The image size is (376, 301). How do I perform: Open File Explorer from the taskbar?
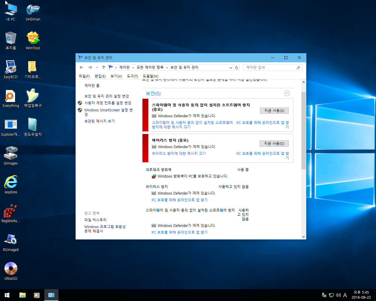click(23, 295)
